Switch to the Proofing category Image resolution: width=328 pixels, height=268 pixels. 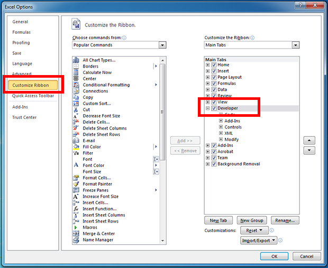(x=21, y=43)
